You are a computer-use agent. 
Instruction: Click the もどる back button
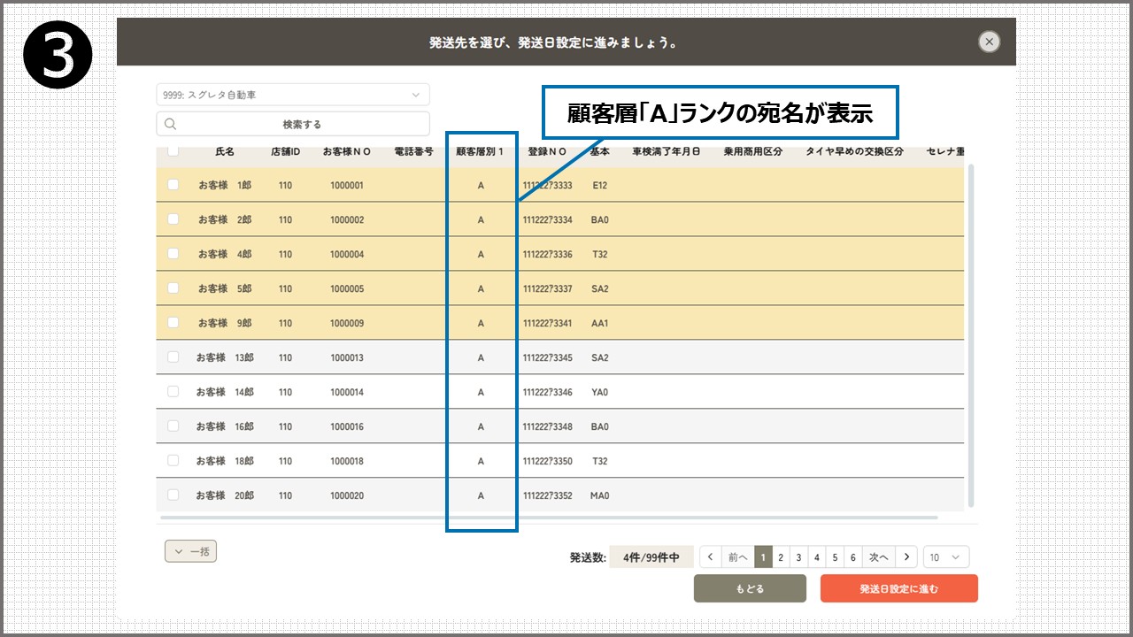click(750, 588)
